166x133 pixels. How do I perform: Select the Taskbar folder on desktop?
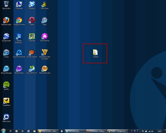pyautogui.click(x=96, y=53)
